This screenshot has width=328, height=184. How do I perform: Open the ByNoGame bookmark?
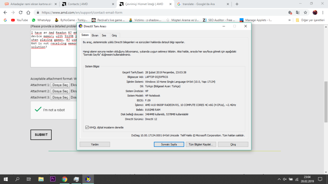[71, 20]
